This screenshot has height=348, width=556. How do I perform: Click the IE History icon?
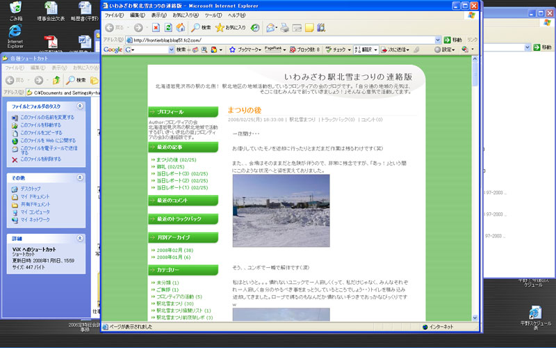(x=255, y=27)
